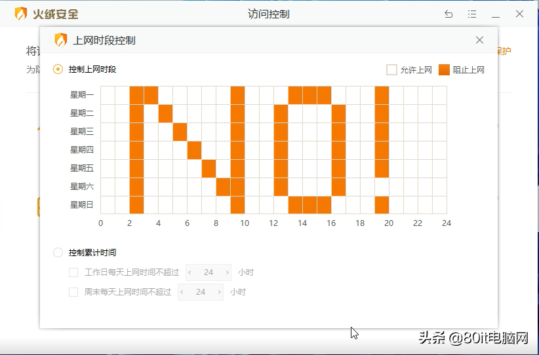Click the 星期二 row label
This screenshot has height=355, width=539.
(82, 113)
